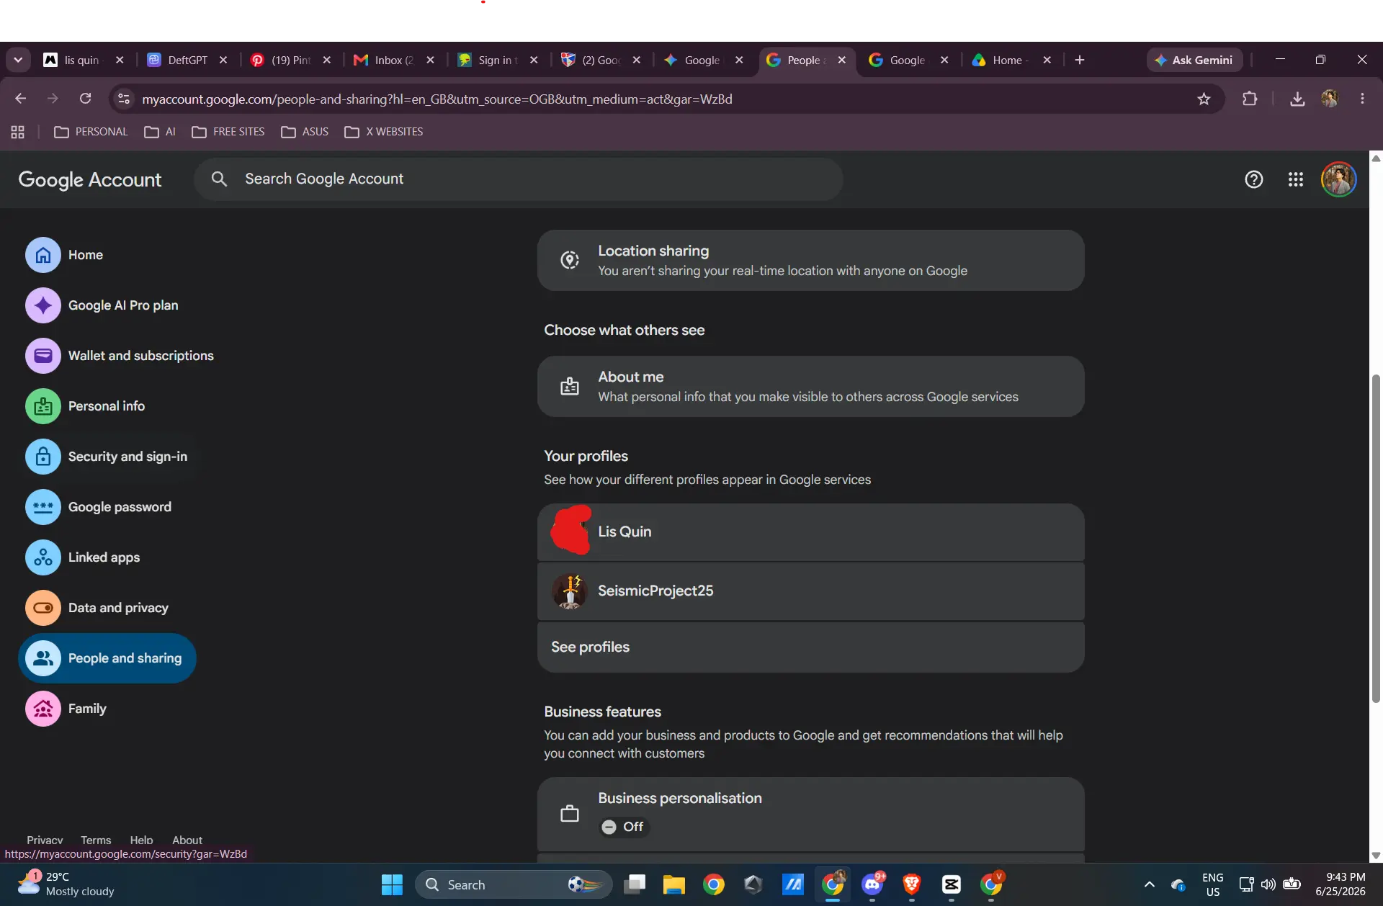
Task: Open Google AI Pro plan section
Action: (102, 305)
